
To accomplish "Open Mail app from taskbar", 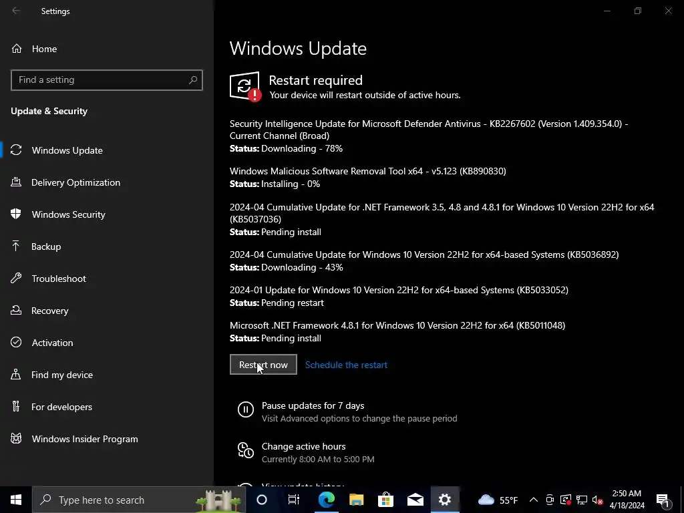I will [x=415, y=500].
